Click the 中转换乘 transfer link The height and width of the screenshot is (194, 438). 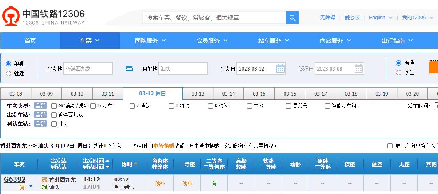tap(164, 146)
